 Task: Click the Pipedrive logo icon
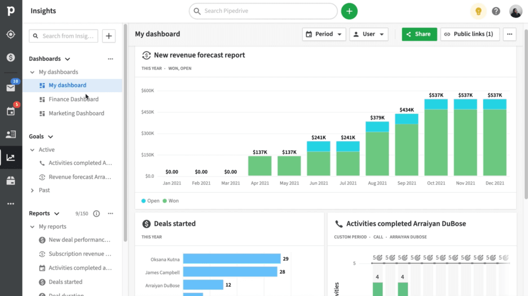click(x=11, y=11)
